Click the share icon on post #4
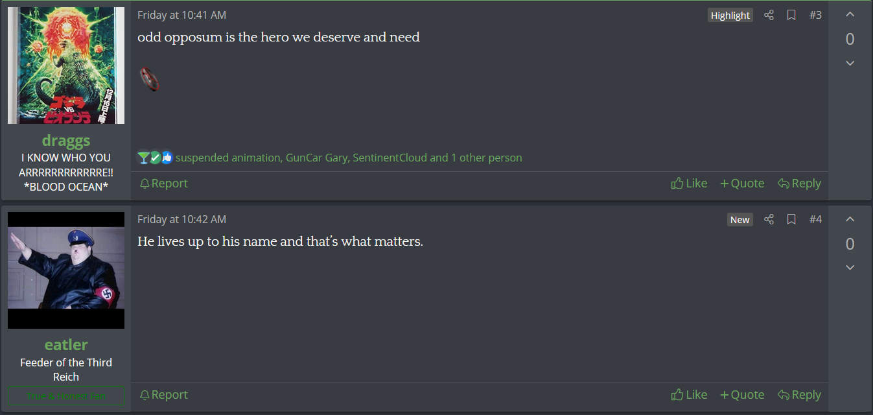Image resolution: width=873 pixels, height=415 pixels. click(769, 219)
